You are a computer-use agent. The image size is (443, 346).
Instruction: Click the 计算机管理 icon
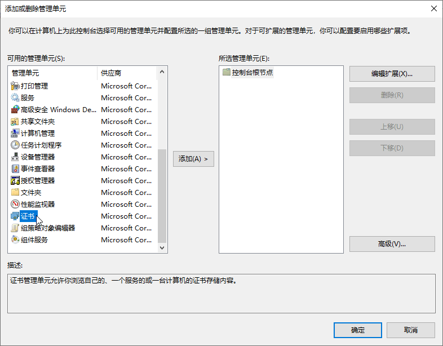(15, 133)
